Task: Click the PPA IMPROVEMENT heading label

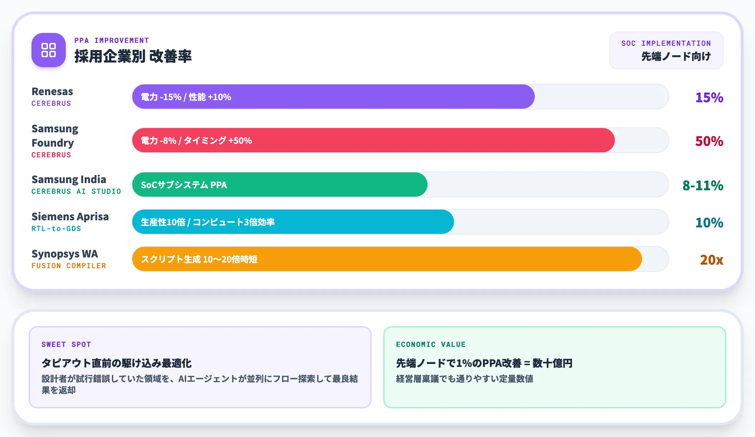Action: (x=112, y=40)
